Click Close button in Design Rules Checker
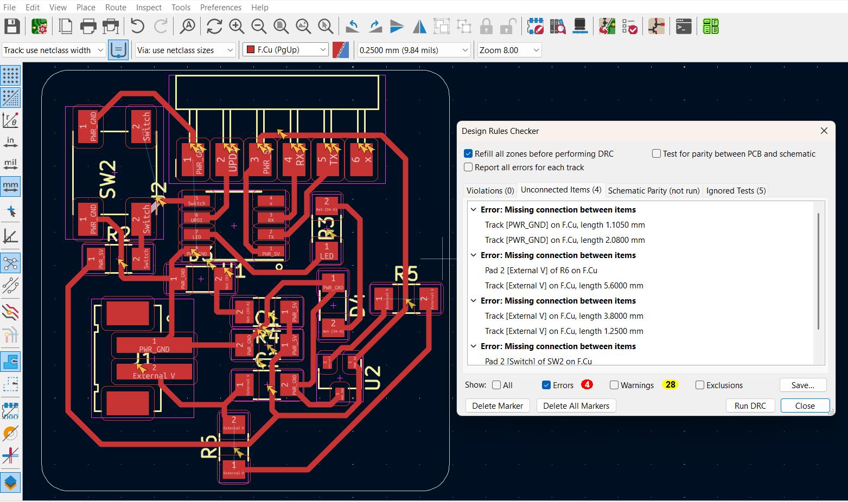Screen dimensions: 848x502 [805, 406]
